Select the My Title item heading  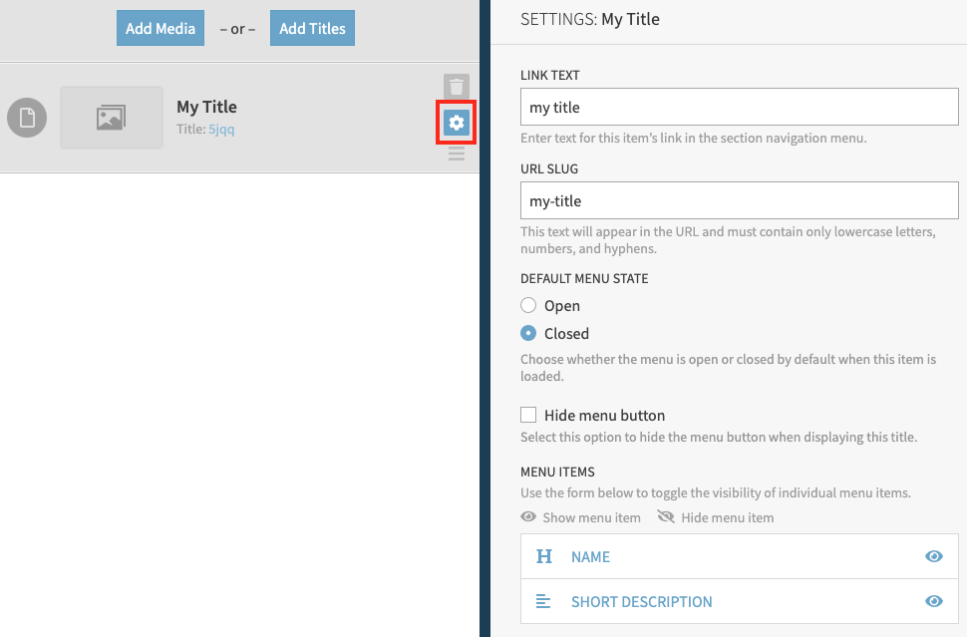pyautogui.click(x=206, y=107)
